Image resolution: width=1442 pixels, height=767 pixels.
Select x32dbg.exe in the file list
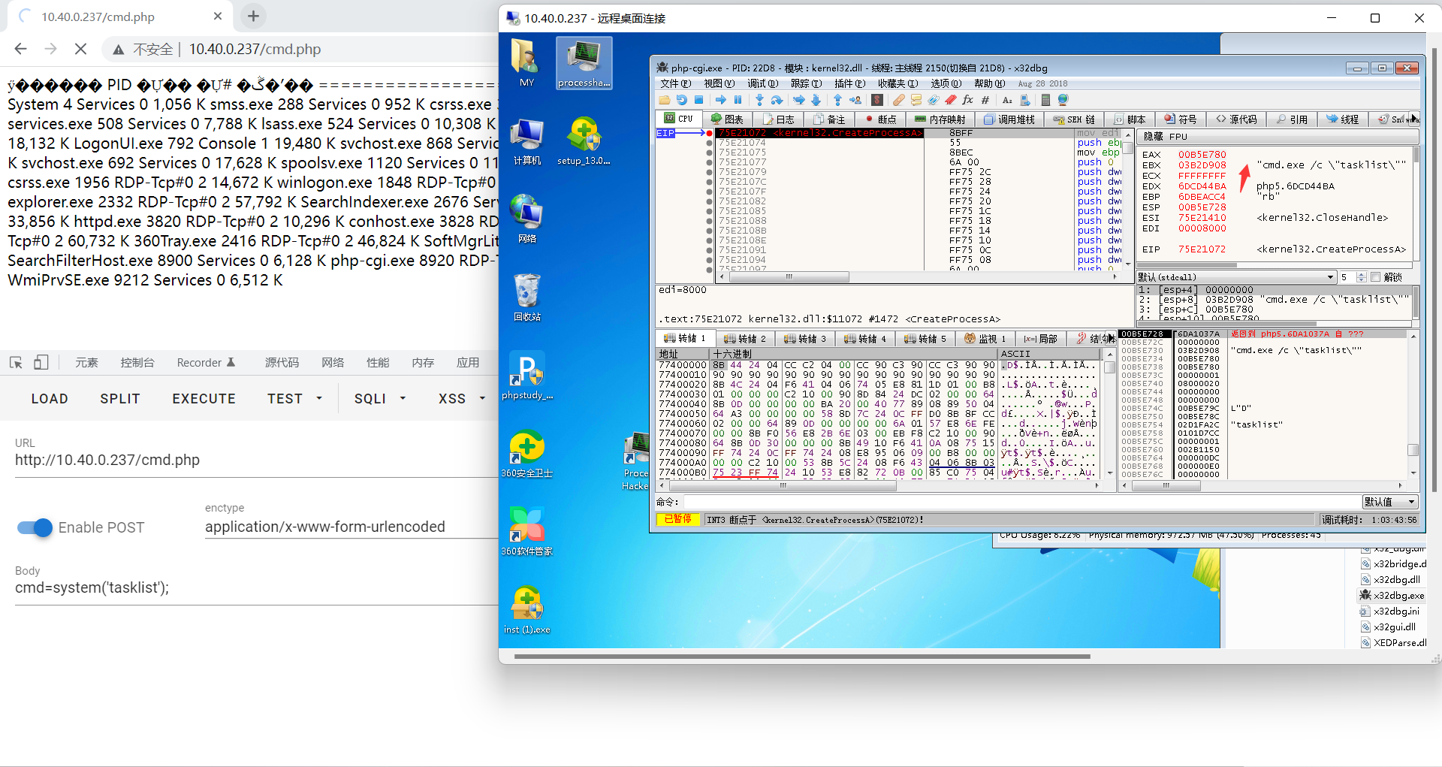[1392, 595]
